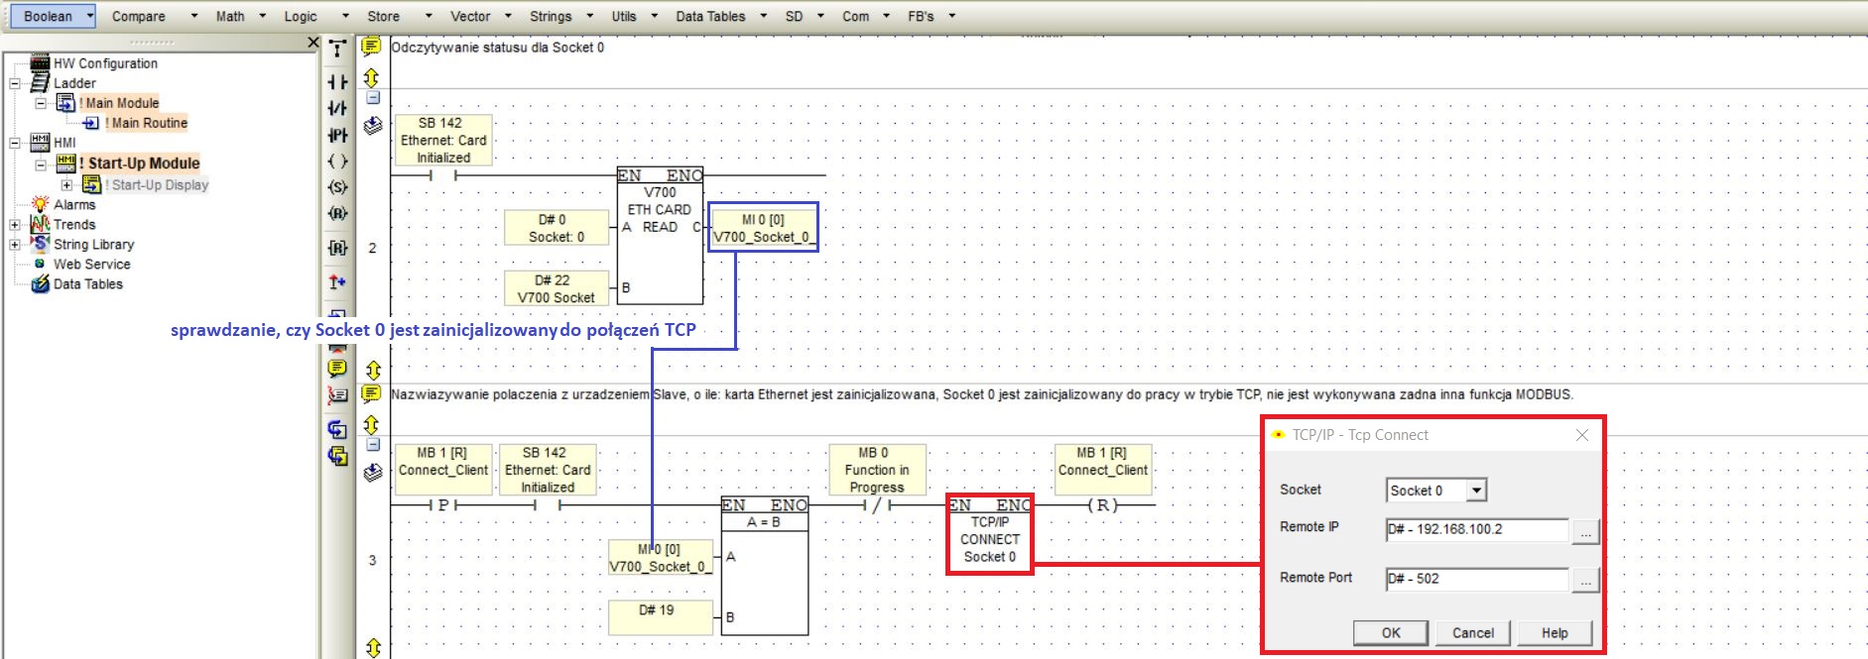Screen dimensions: 1868x659
Task: Click the Remote Port input field
Action: [1477, 580]
